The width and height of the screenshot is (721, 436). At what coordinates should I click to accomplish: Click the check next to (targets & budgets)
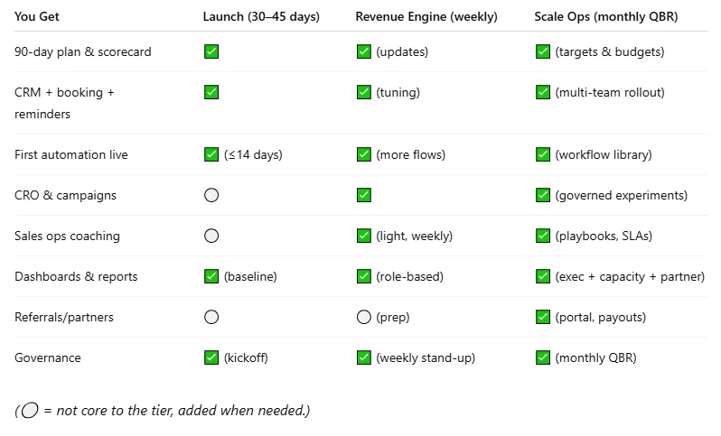click(543, 51)
